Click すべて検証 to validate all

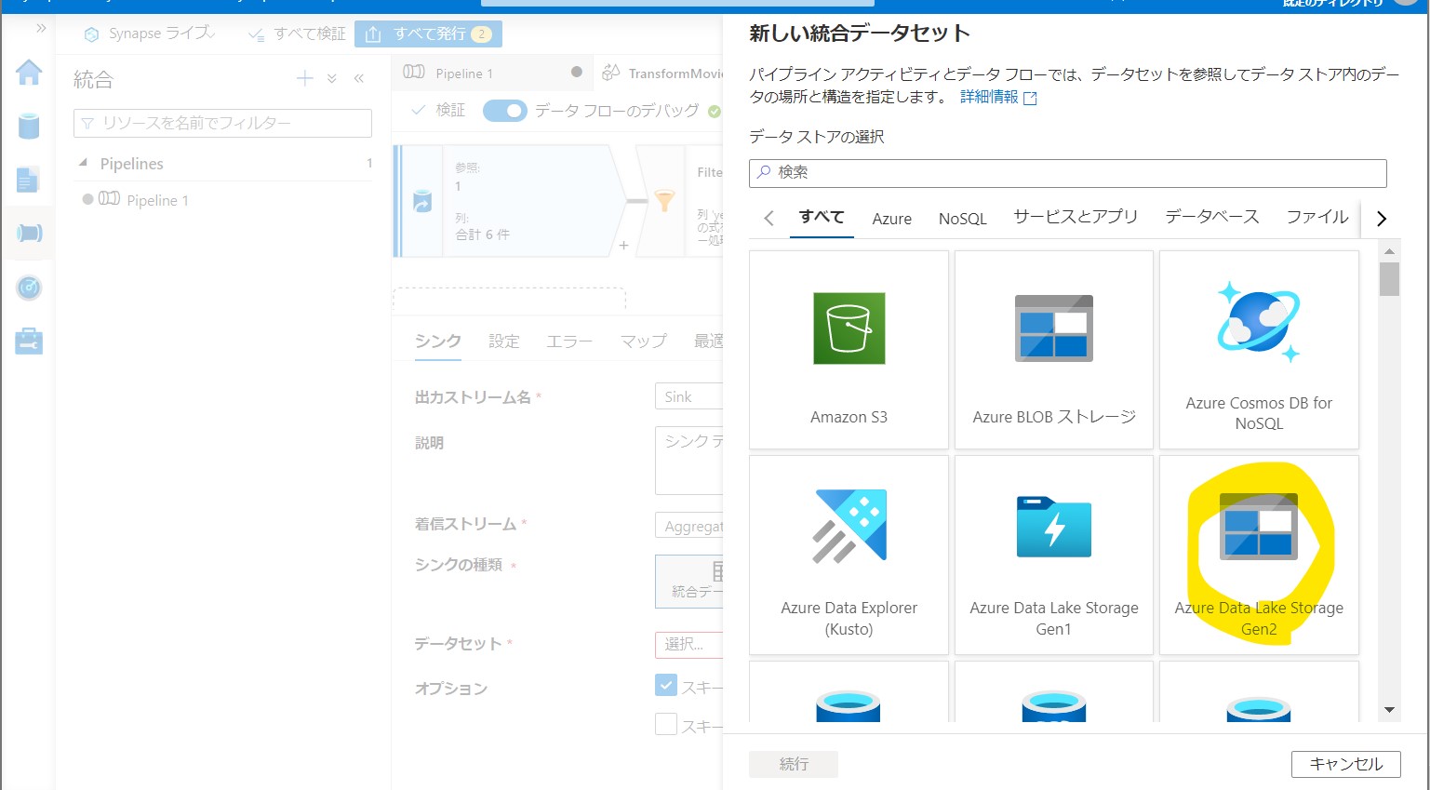(297, 33)
